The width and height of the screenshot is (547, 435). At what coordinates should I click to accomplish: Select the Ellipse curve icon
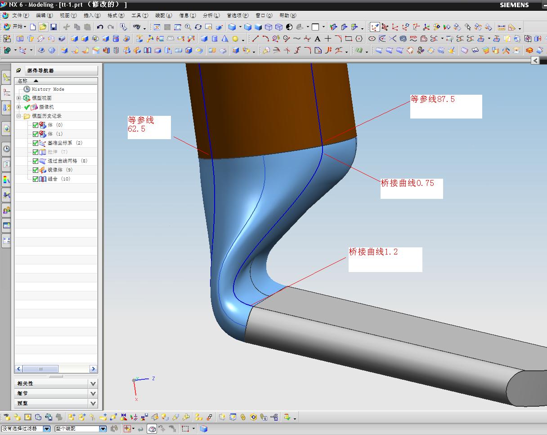(372, 39)
